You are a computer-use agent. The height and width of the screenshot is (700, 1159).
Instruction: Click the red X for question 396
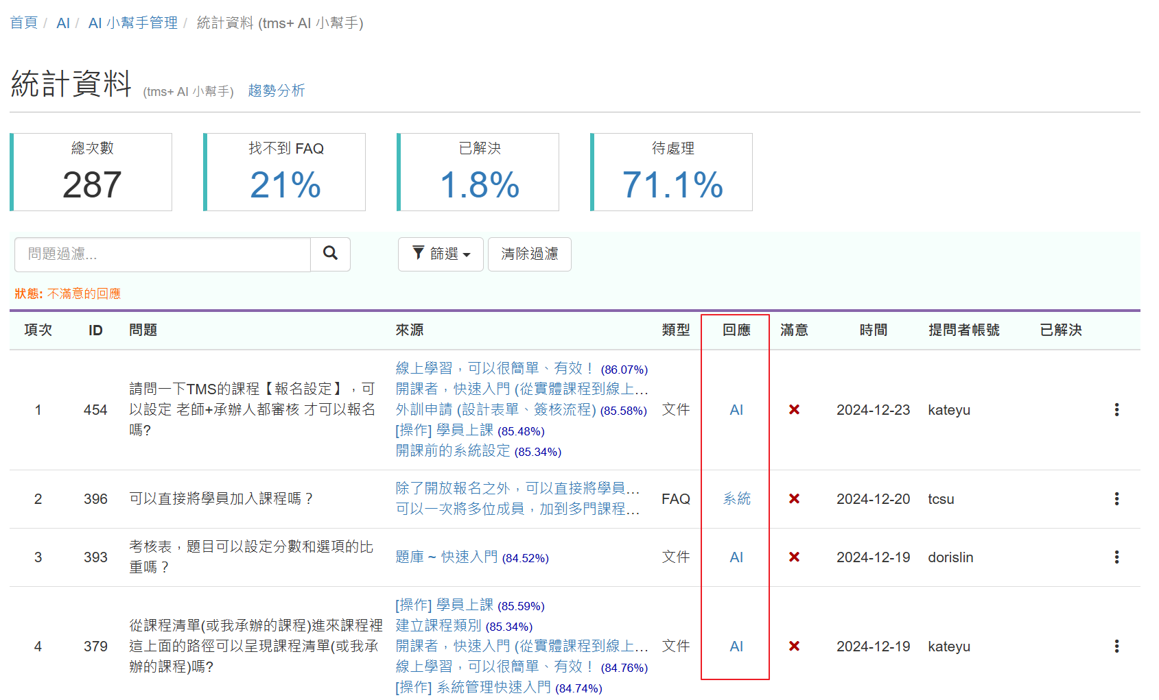(794, 499)
